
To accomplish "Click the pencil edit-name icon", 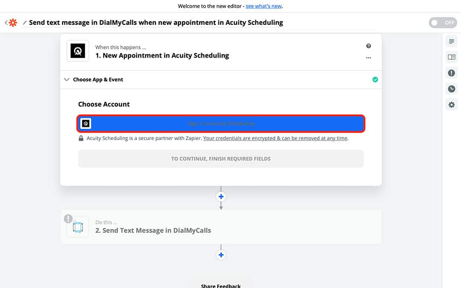I will pyautogui.click(x=25, y=23).
